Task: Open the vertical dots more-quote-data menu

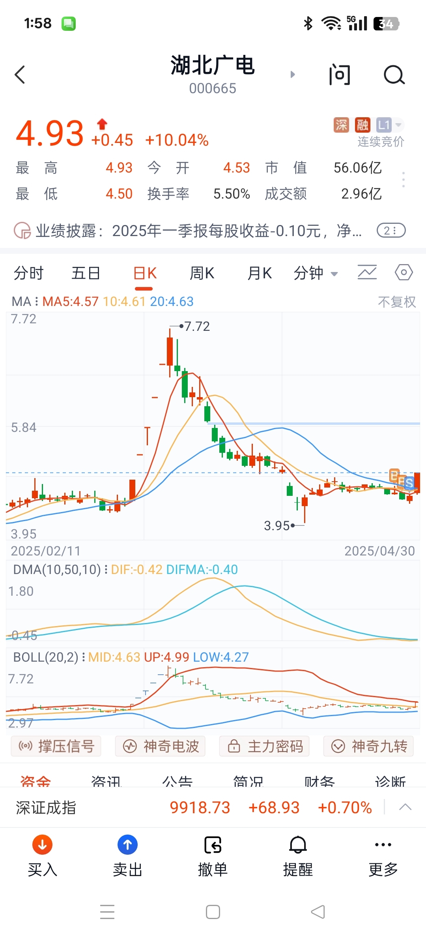Action: tap(403, 180)
